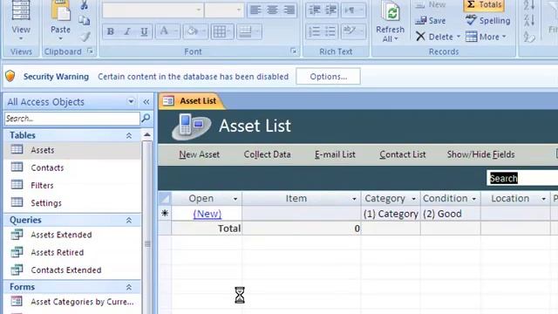Toggle Underline formatting
This screenshot has height=314, width=558.
(x=144, y=31)
